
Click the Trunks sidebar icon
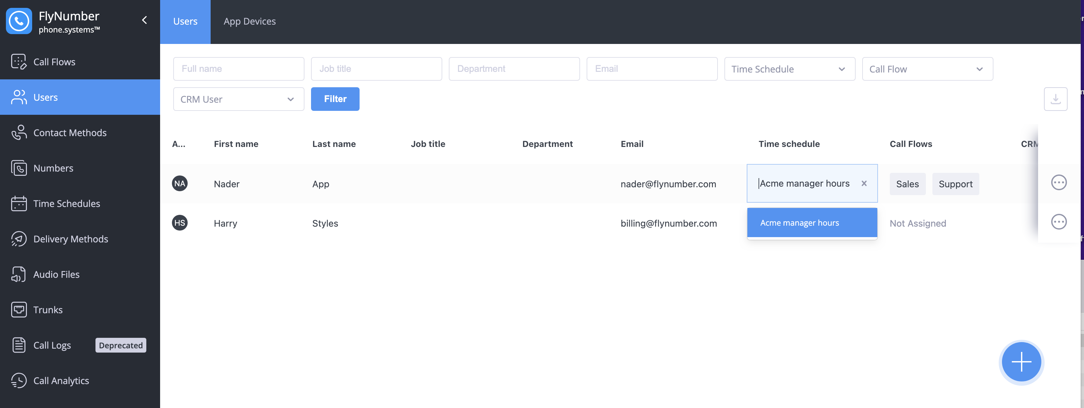pos(18,310)
